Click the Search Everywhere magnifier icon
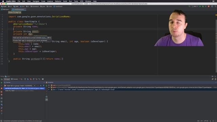 216,6
